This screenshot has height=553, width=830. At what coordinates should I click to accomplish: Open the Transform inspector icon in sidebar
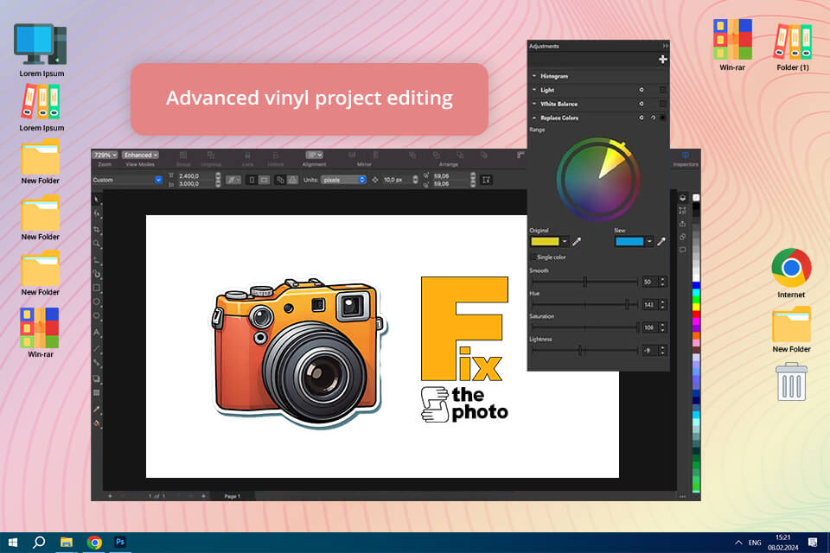coord(683,210)
